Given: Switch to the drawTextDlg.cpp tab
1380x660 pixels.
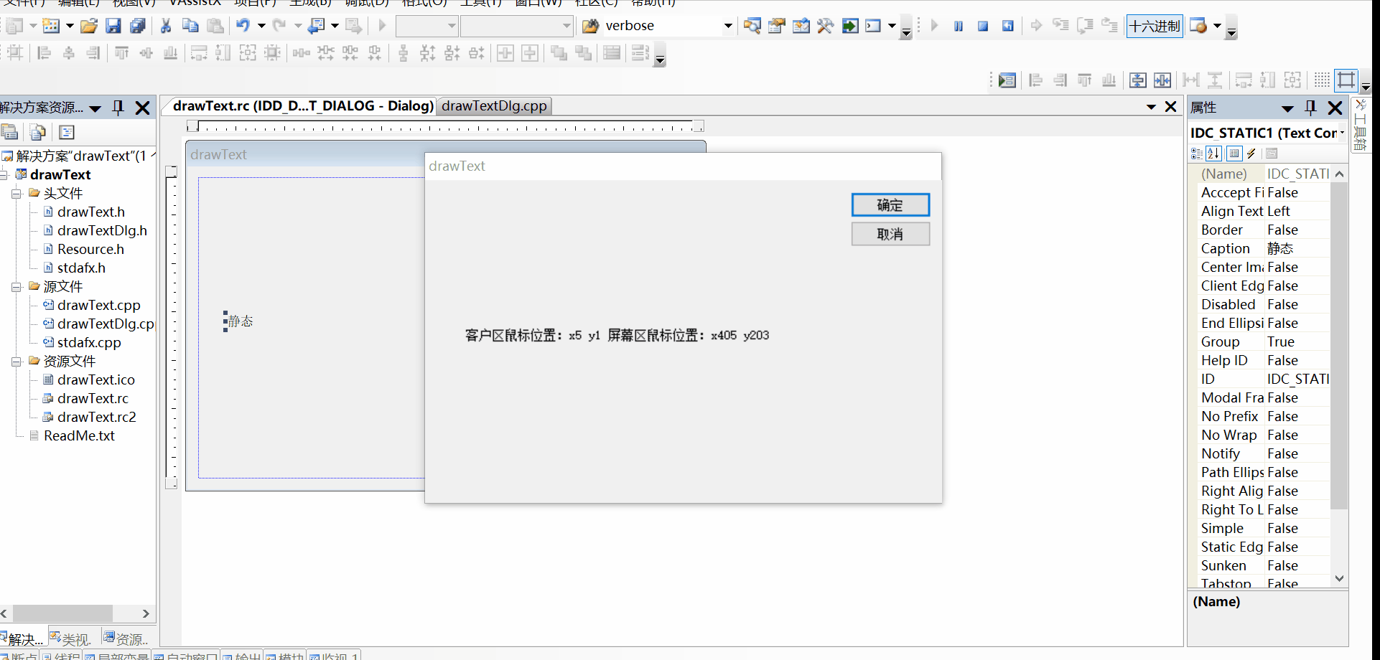Looking at the screenshot, I should [494, 106].
